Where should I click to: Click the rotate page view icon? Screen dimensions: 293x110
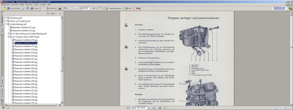tap(100, 8)
